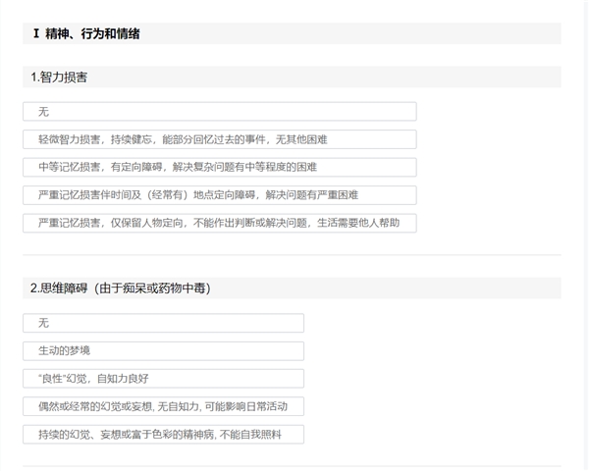Image resolution: width=589 pixels, height=471 pixels.
Task: Pick 偶然或经常的幻觉或妄想 option
Action: pyautogui.click(x=163, y=406)
